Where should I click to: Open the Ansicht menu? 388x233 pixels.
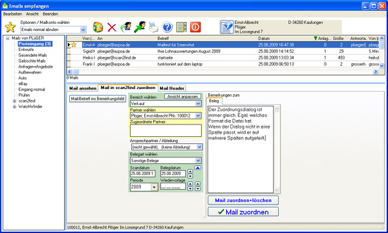32,14
